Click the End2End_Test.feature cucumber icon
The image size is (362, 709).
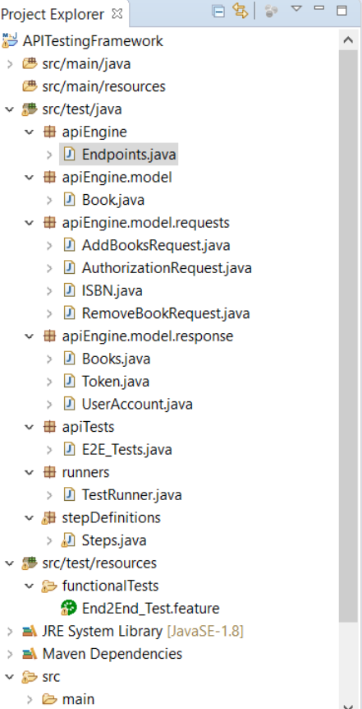click(67, 608)
